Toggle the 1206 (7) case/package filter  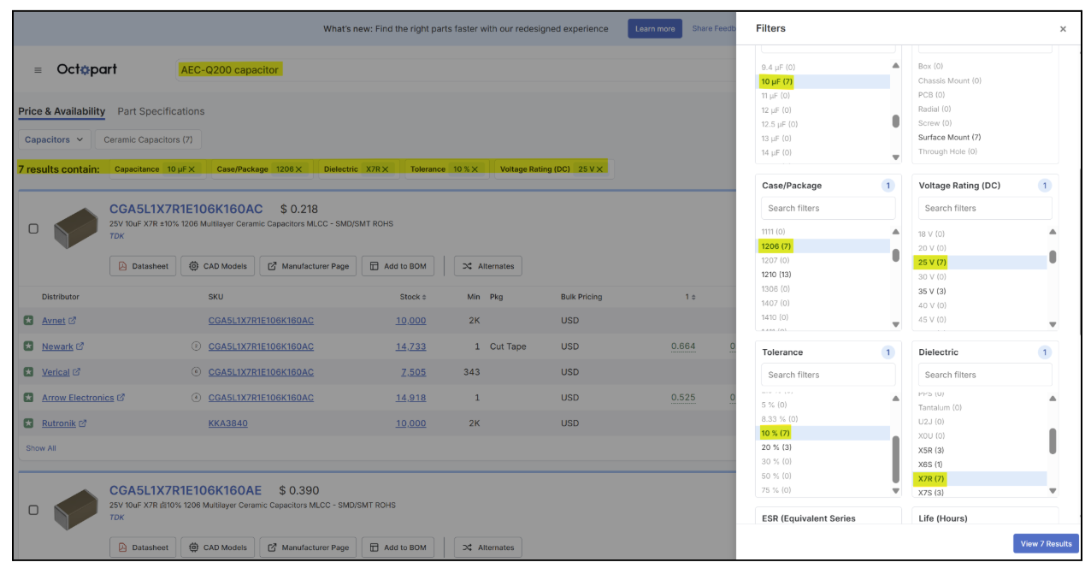pos(824,246)
